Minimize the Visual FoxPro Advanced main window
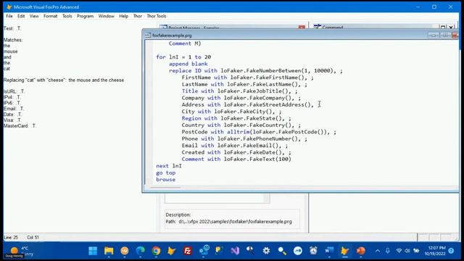Image resolution: width=464 pixels, height=261 pixels. tap(418, 7)
